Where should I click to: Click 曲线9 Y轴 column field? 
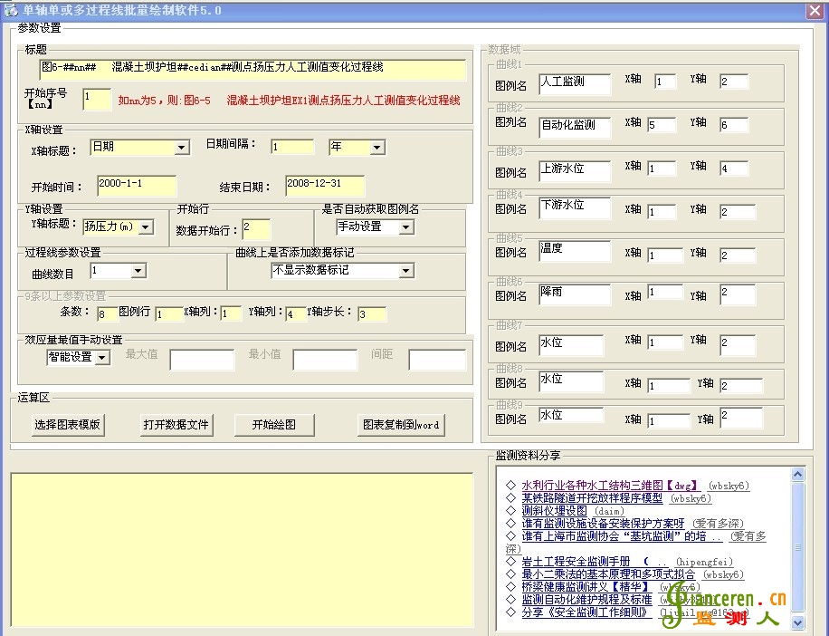(741, 418)
